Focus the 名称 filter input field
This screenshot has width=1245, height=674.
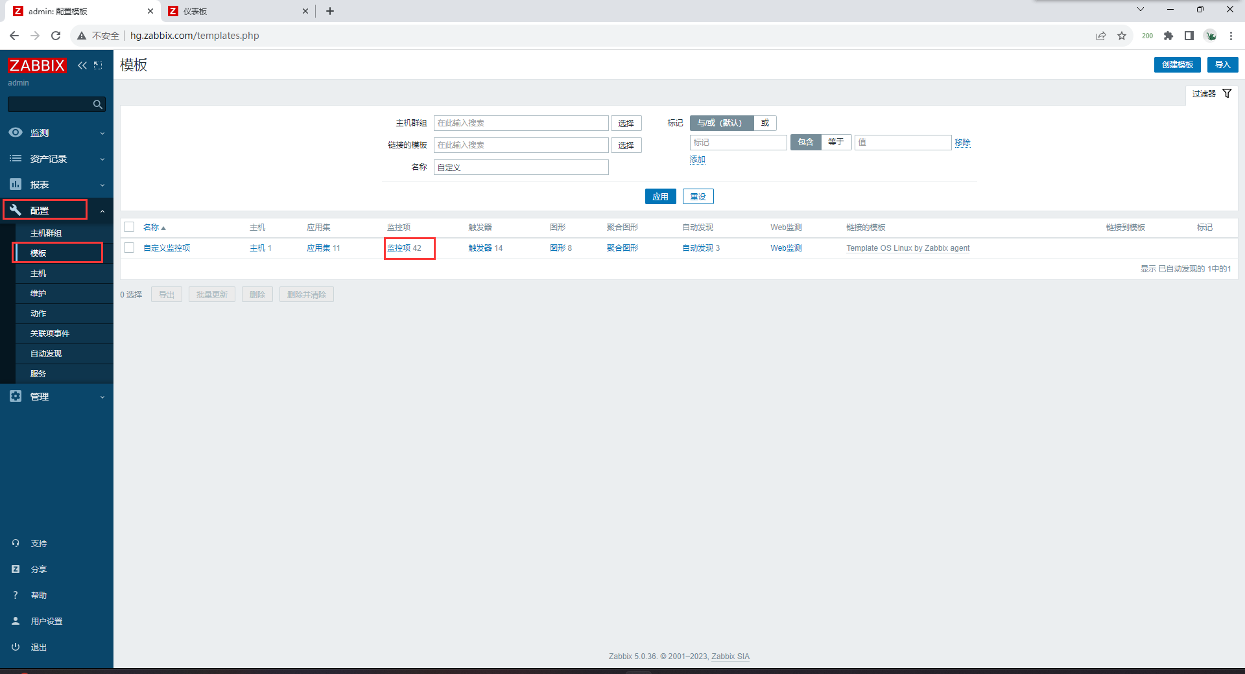point(521,167)
